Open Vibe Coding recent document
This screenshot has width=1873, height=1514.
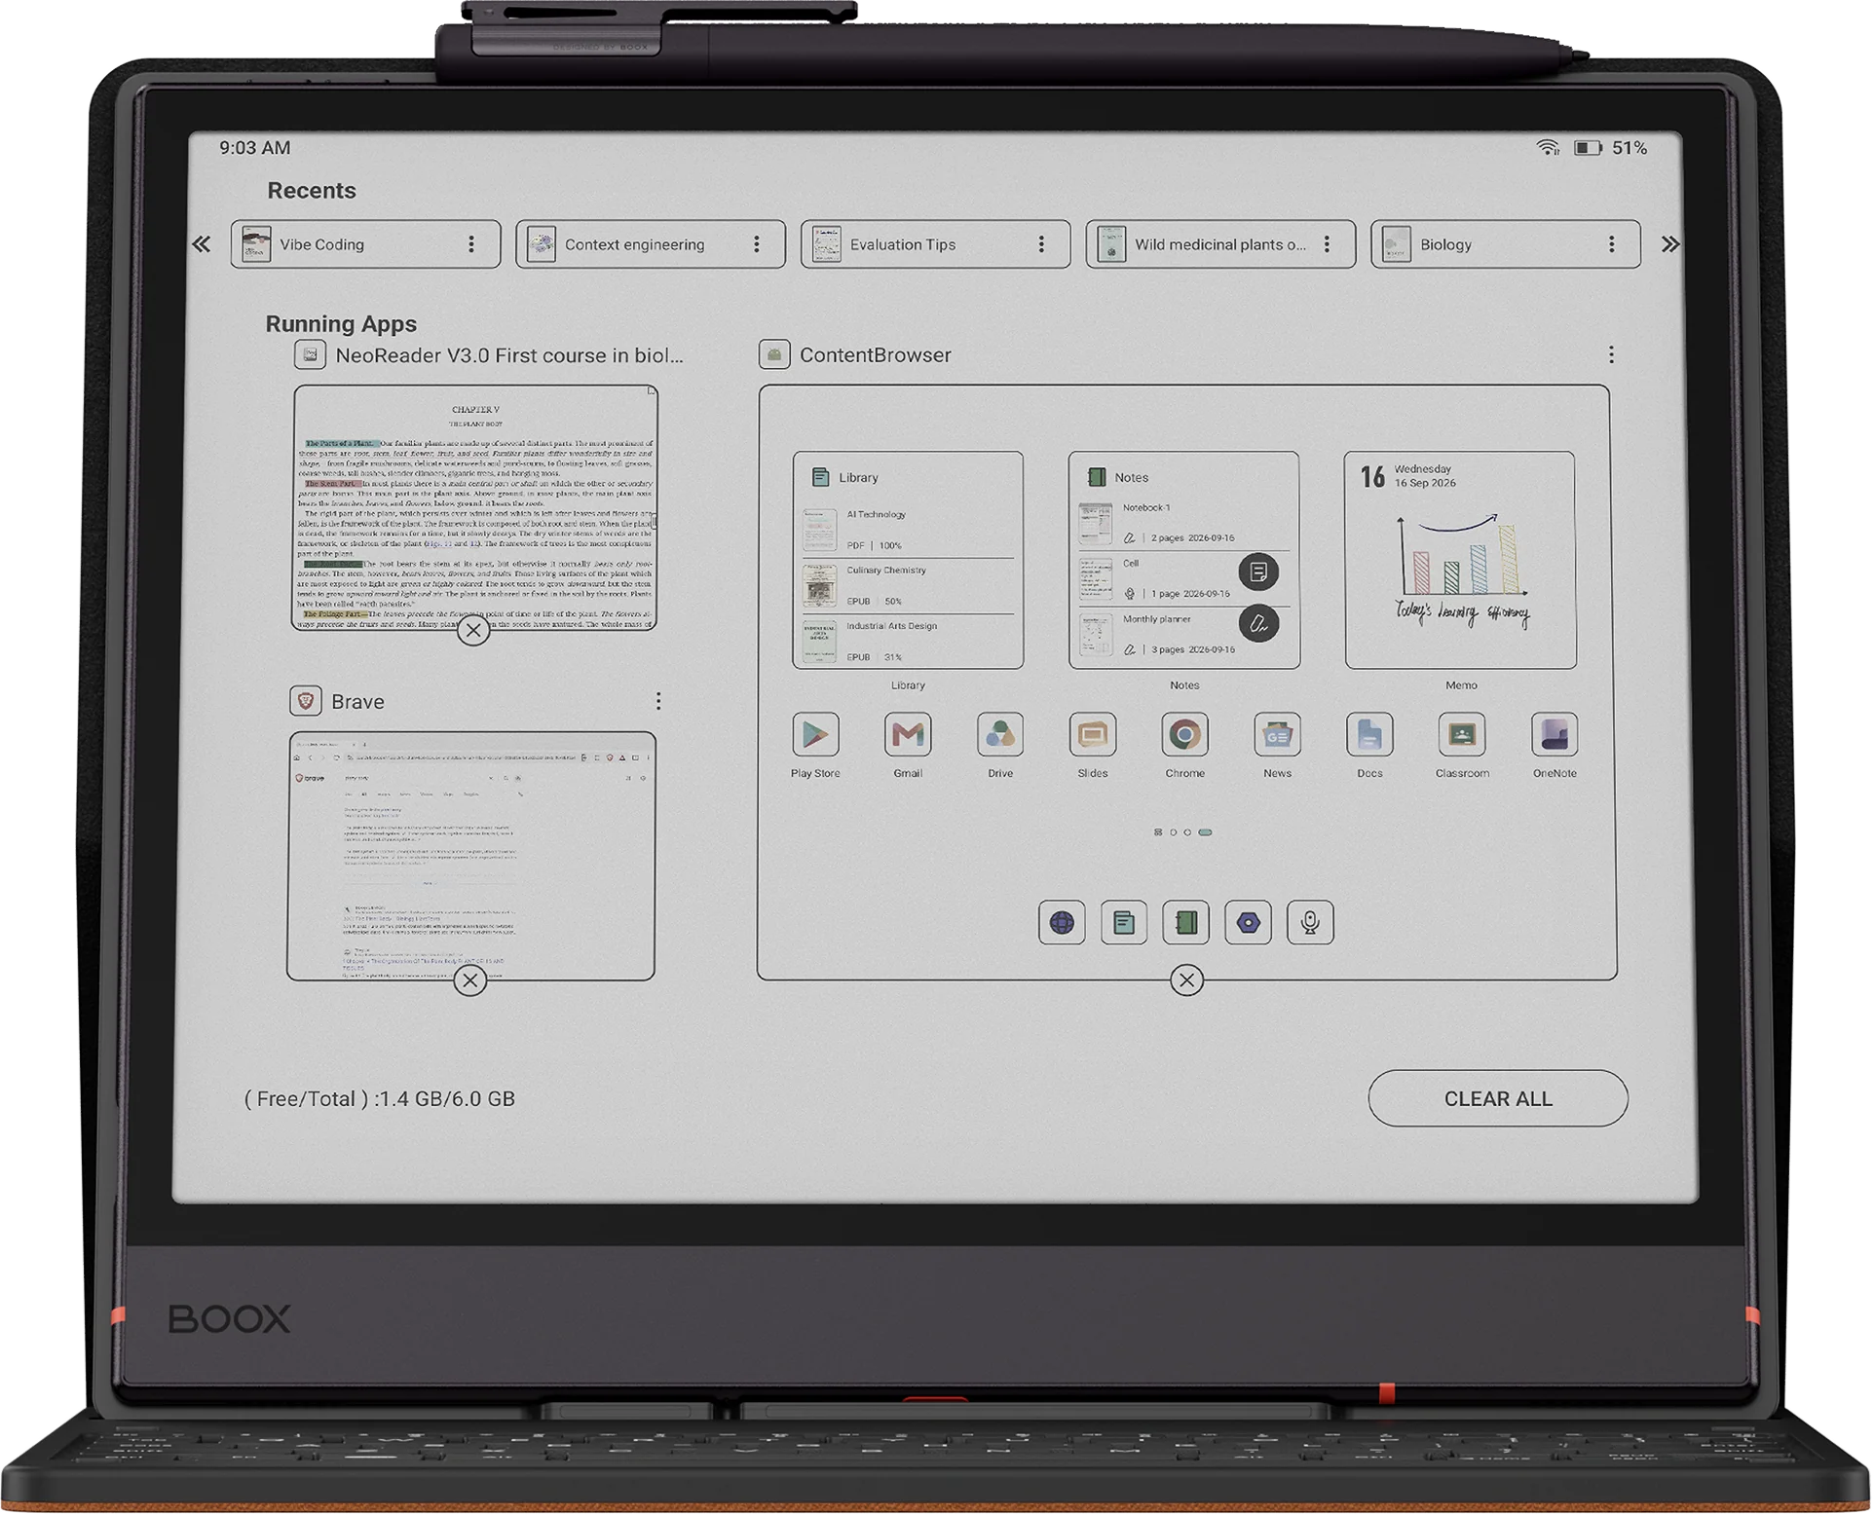[365, 244]
